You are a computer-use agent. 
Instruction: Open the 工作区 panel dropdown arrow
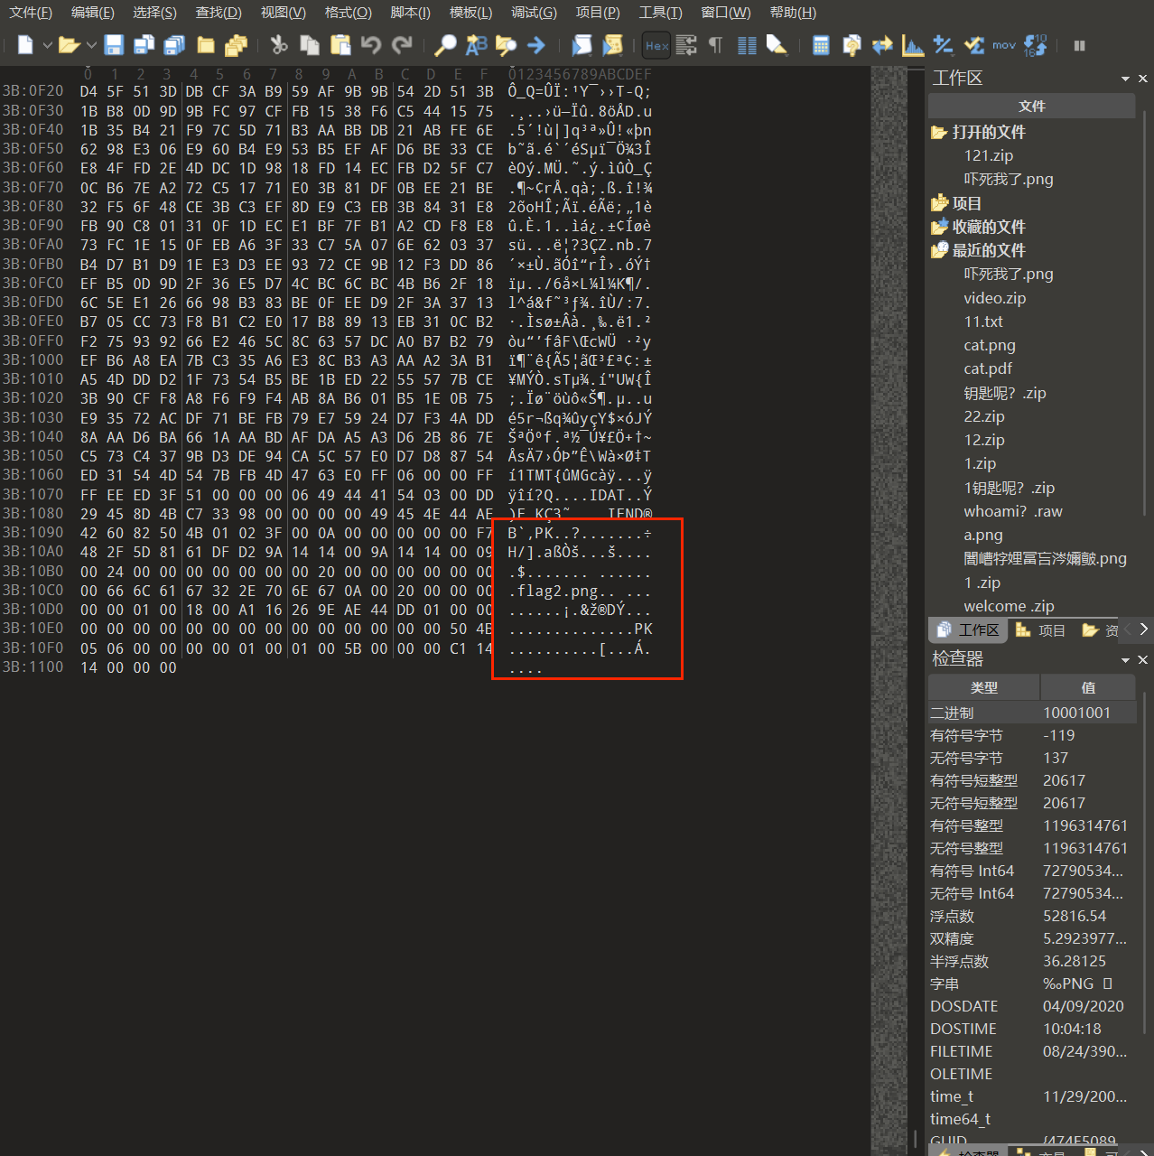click(x=1125, y=79)
